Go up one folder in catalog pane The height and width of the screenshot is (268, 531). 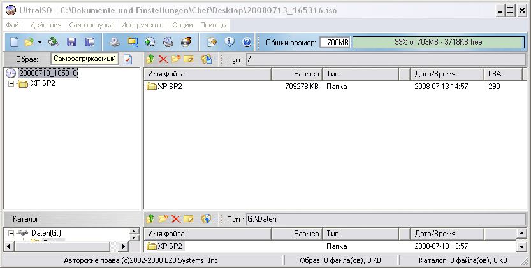(x=150, y=219)
